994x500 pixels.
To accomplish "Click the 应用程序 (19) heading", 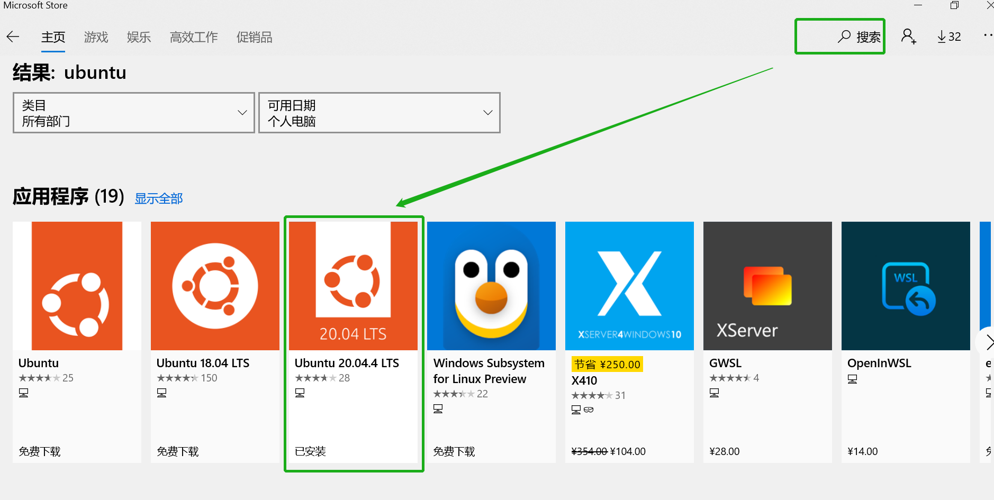I will [x=68, y=196].
